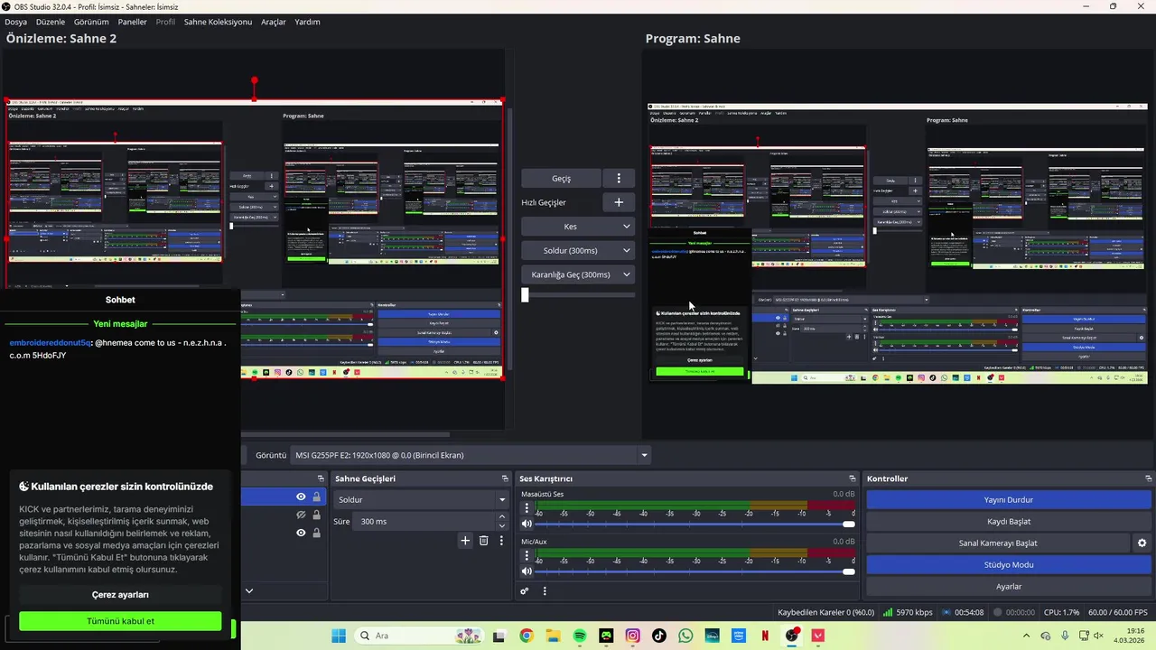Expand the Soldur (300ms) dropdown

tap(627, 251)
